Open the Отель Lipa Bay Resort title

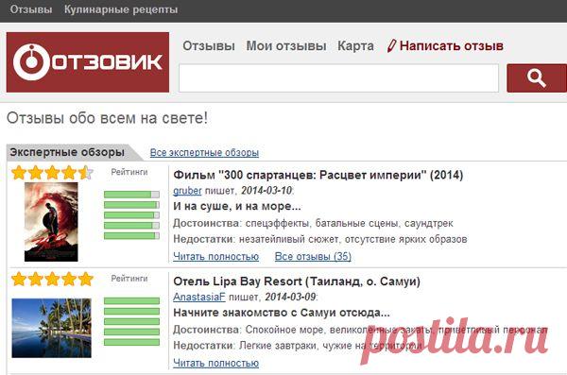[297, 281]
